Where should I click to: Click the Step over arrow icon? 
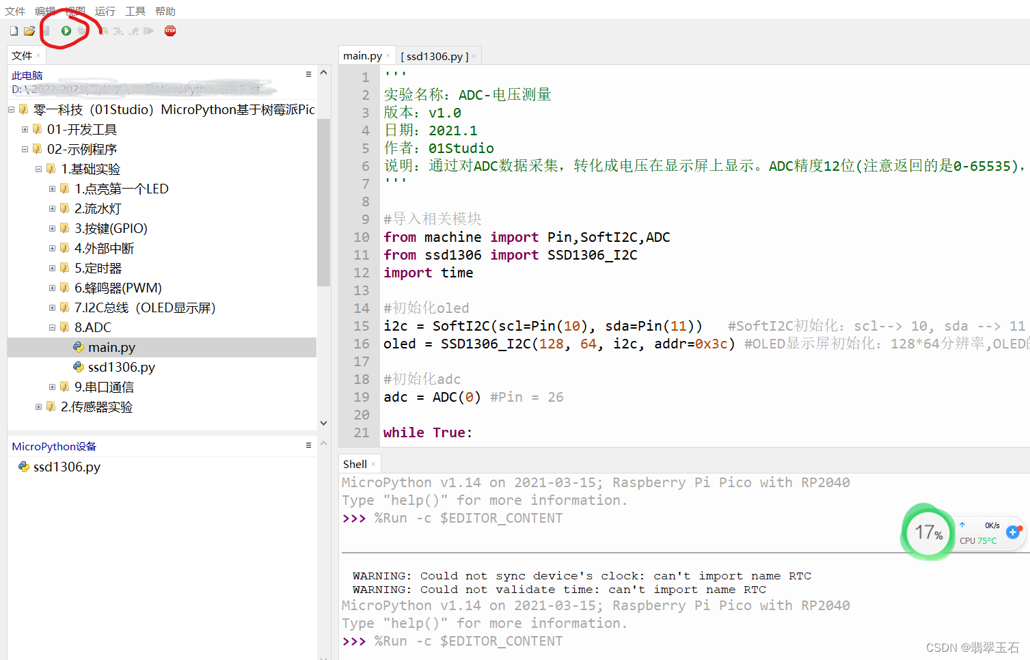tap(105, 31)
